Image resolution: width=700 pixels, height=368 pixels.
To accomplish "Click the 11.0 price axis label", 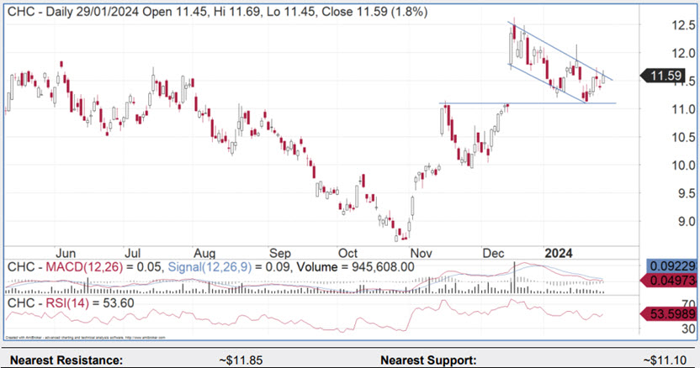I will pos(683,109).
